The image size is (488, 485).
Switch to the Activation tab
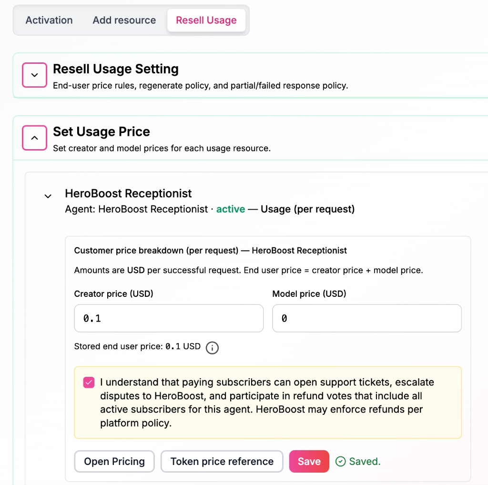[x=49, y=20]
